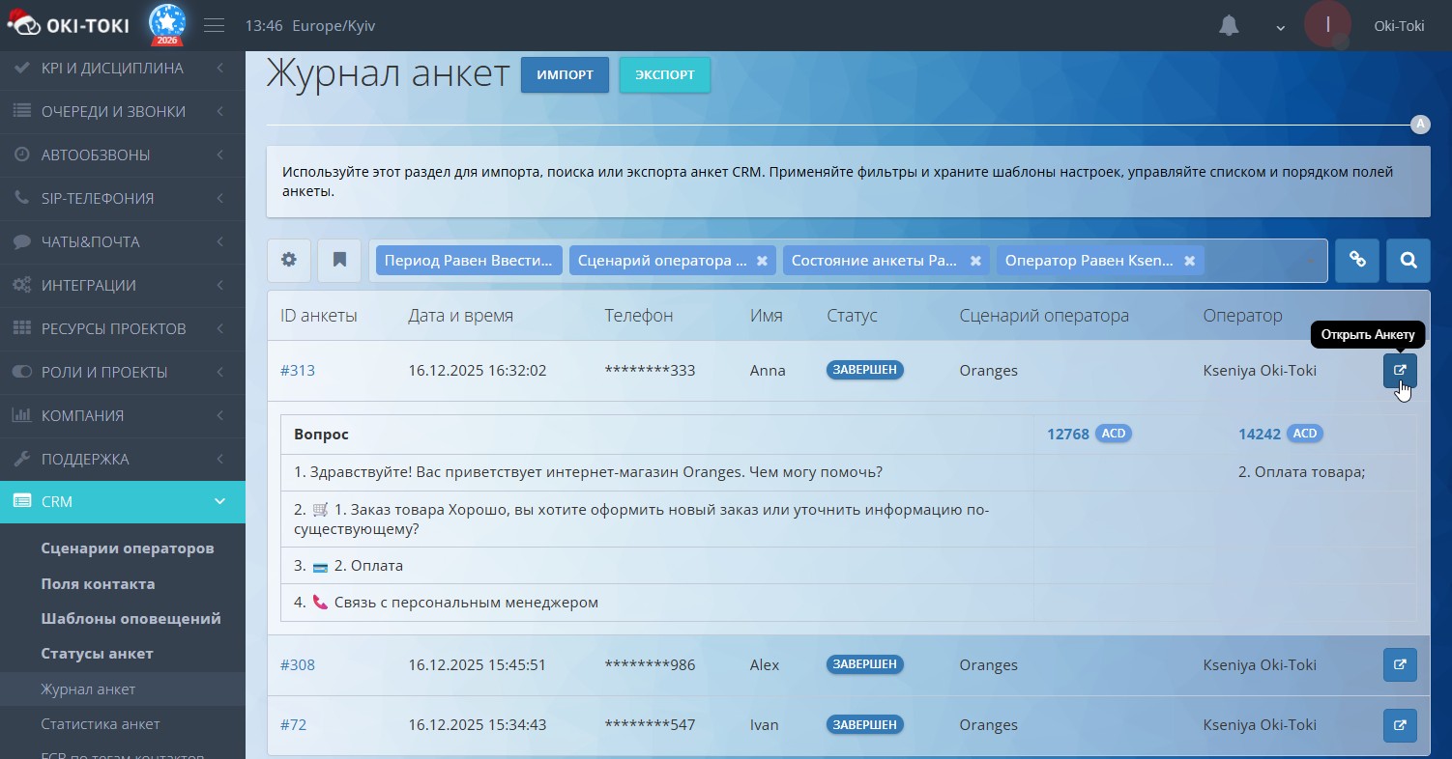Open анкету #308 via its external-link icon
Screen dimensions: 1452x759
[1400, 664]
